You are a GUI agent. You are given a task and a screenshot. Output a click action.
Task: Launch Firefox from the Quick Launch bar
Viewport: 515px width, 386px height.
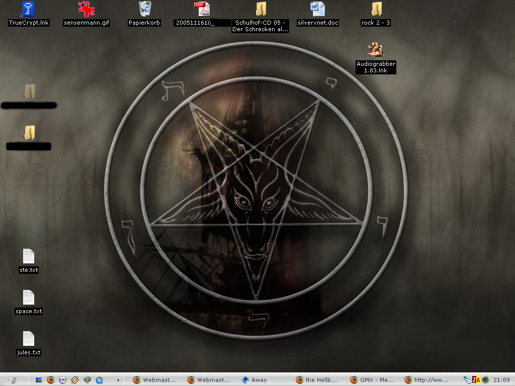pyautogui.click(x=51, y=380)
